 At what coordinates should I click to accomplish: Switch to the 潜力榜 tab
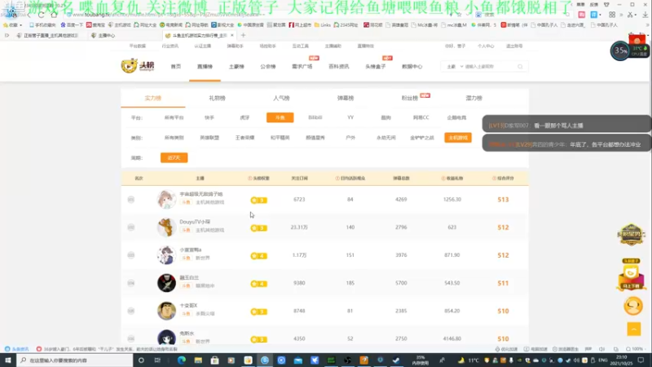[474, 98]
